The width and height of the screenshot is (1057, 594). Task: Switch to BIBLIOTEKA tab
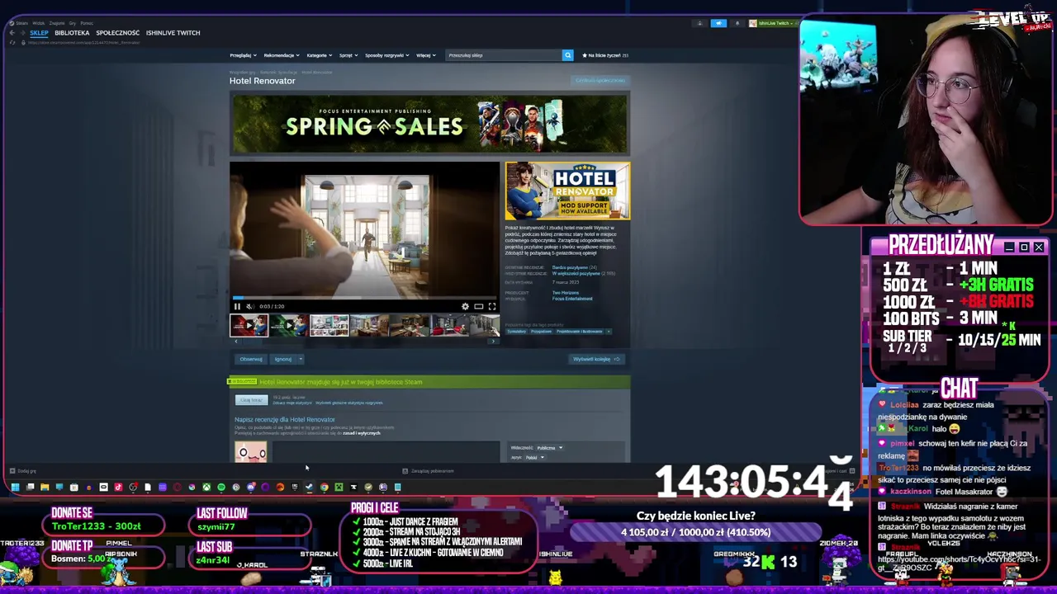tap(72, 33)
